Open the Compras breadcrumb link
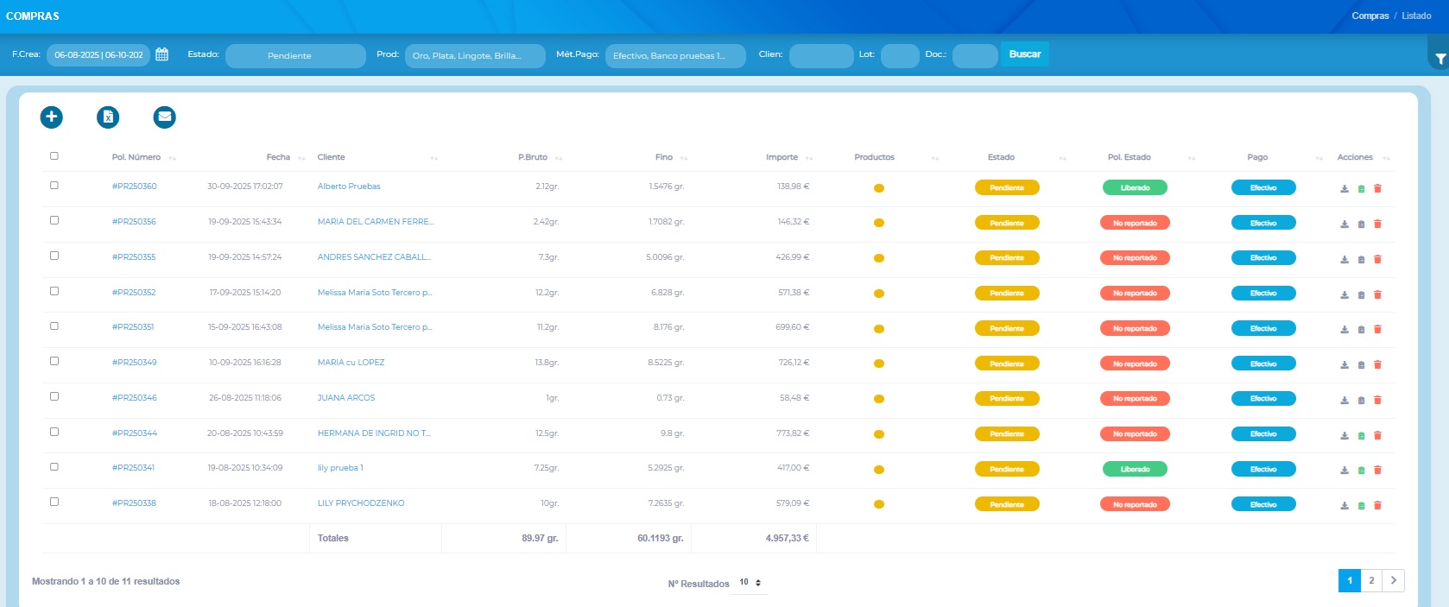The height and width of the screenshot is (607, 1449). (1370, 16)
